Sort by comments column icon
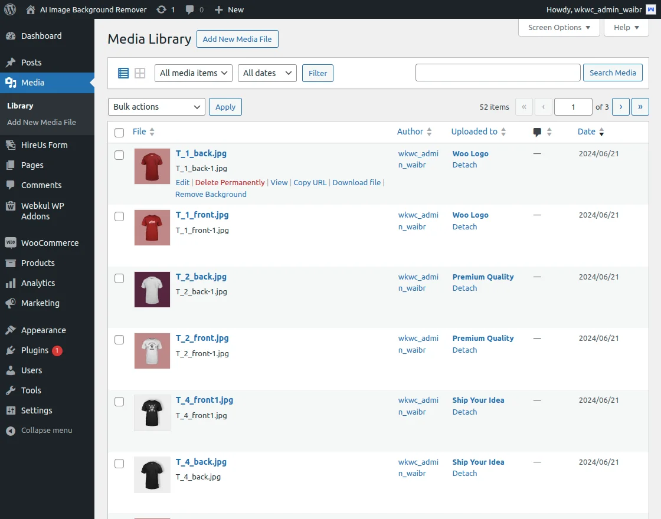661x519 pixels. (538, 132)
